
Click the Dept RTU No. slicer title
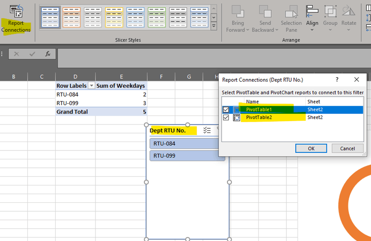coord(168,131)
